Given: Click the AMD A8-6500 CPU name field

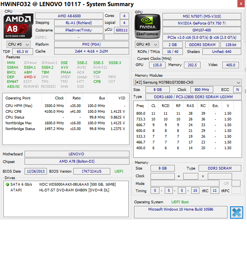Looking at the screenshot, I should [x=69, y=16].
